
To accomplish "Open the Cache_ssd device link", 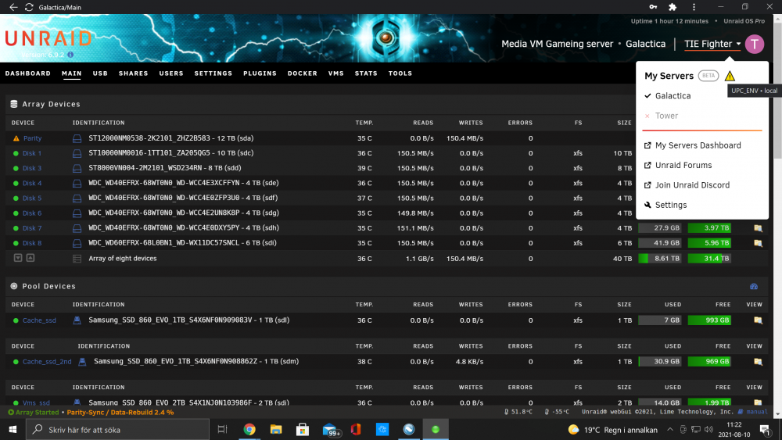I will tap(39, 320).
